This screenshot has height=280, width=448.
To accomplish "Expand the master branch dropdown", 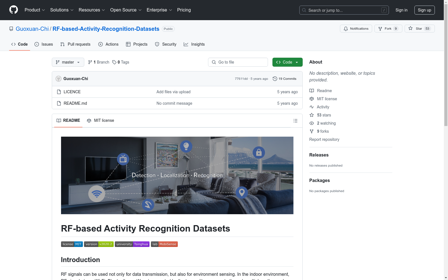I will click(x=68, y=62).
